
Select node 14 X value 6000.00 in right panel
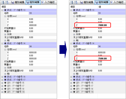(111, 52)
